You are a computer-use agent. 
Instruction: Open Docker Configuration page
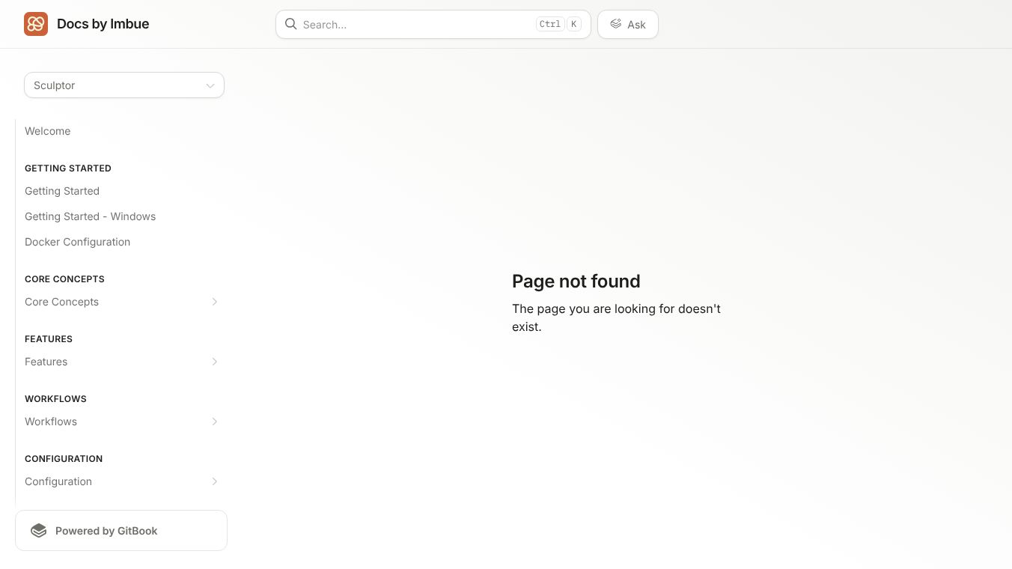(x=78, y=242)
